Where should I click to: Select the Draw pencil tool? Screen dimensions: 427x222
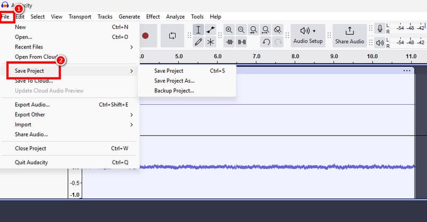pyautogui.click(x=198, y=42)
